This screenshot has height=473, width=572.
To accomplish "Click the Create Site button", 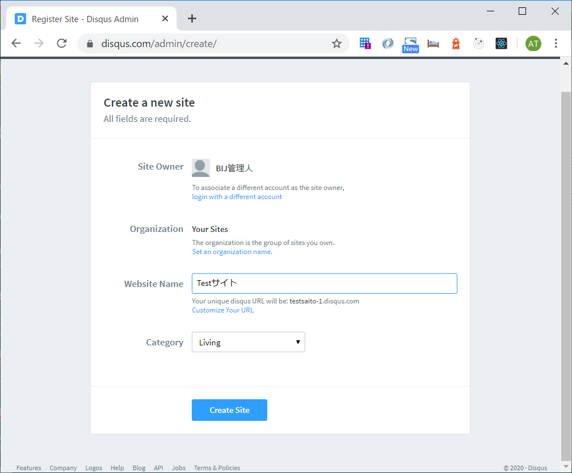I will pyautogui.click(x=229, y=410).
